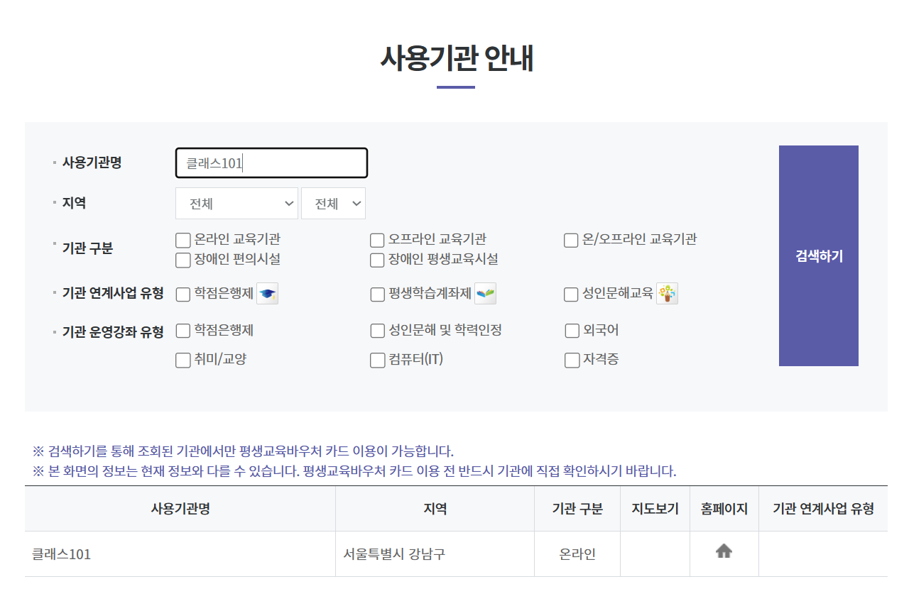The image size is (909, 589).
Task: Click the 평생학습계좌제 book icon
Action: tap(486, 293)
